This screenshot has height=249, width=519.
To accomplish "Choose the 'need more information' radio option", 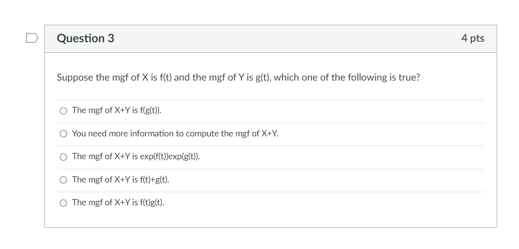I will (64, 133).
